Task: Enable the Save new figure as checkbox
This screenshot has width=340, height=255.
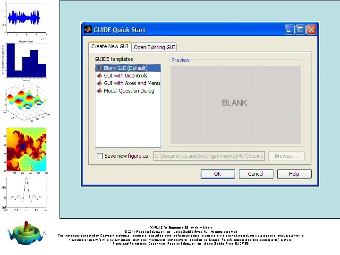Action: (x=100, y=156)
